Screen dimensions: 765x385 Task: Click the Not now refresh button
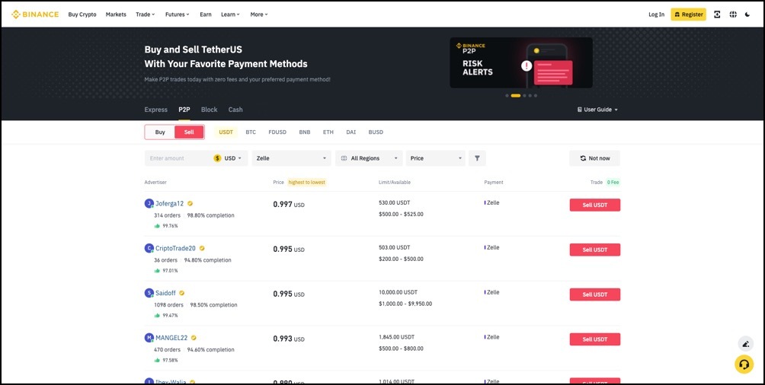pos(595,158)
